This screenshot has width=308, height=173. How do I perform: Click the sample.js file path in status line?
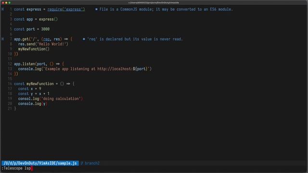coord(40,163)
